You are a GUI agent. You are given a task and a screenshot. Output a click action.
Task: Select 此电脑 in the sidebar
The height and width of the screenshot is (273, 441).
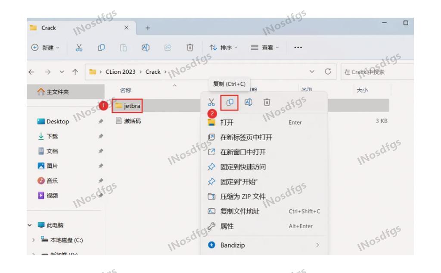coord(51,225)
